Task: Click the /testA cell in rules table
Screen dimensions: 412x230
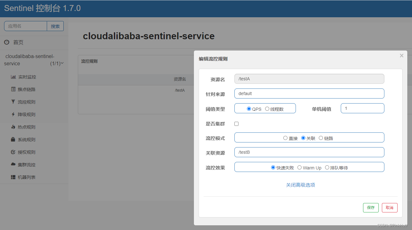Action: click(x=180, y=90)
